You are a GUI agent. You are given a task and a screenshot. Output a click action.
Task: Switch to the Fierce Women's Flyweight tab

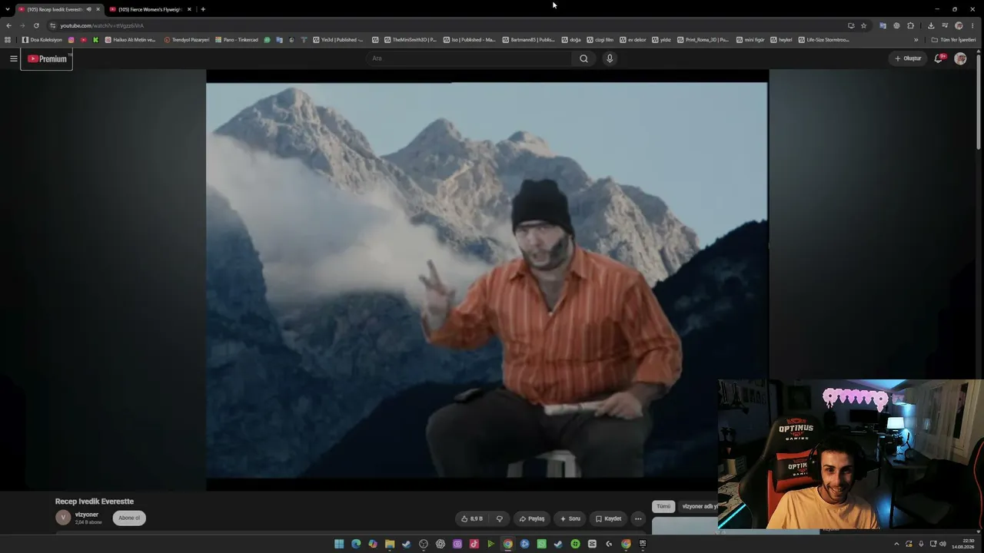tap(149, 9)
